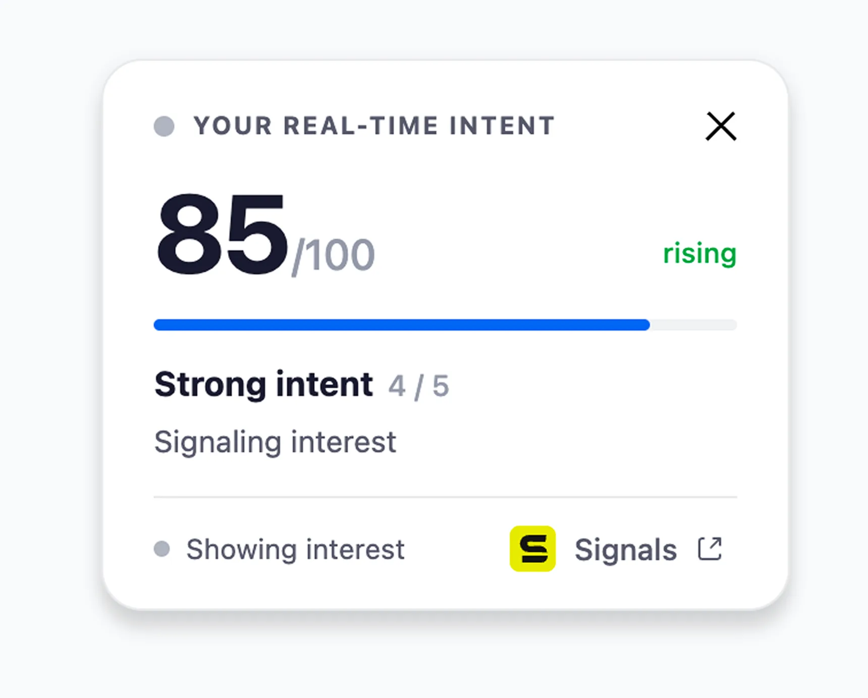Click the letter S inside the yellow logo

click(x=533, y=549)
